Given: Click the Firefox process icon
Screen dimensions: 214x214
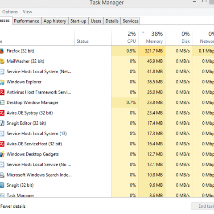Looking at the screenshot, I should [x=2, y=51].
